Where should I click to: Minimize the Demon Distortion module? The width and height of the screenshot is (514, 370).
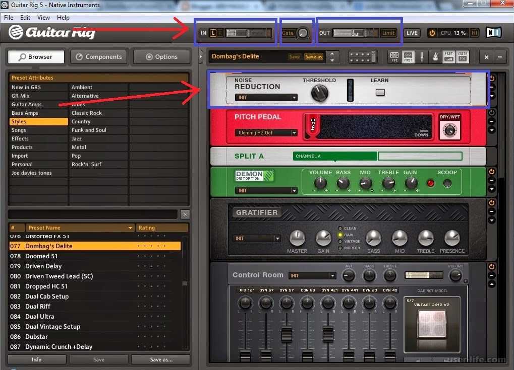[x=492, y=180]
